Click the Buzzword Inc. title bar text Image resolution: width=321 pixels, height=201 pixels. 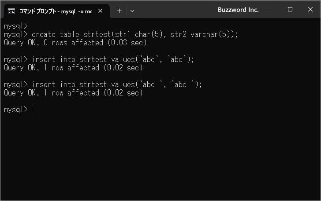click(238, 10)
